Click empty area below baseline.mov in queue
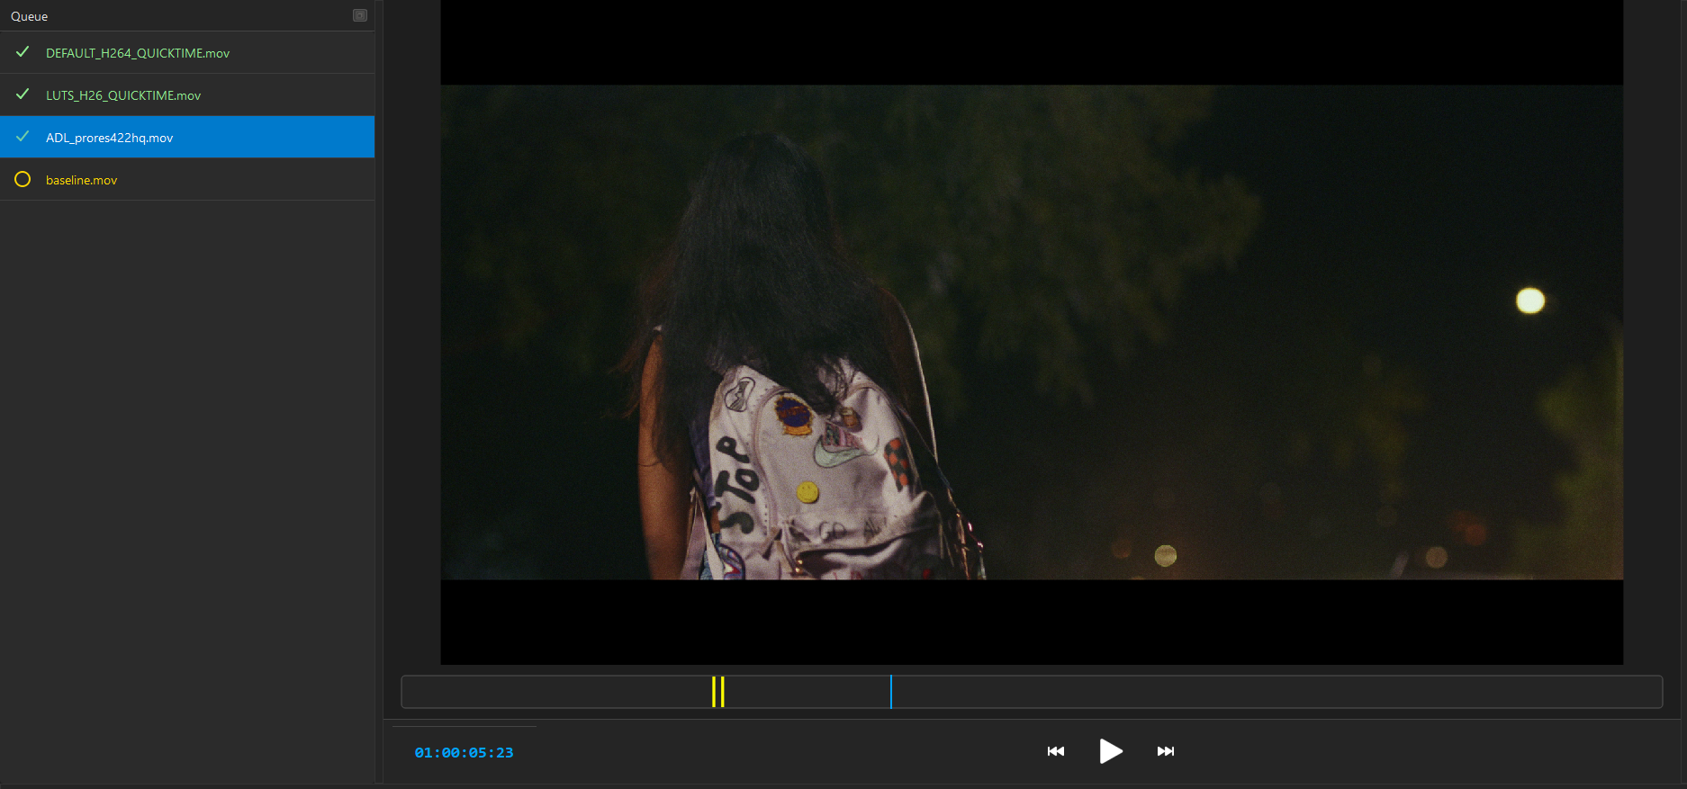Viewport: 1687px width, 789px height. pyautogui.click(x=187, y=450)
